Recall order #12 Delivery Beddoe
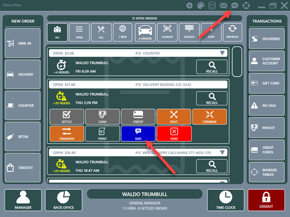 pos(212,98)
